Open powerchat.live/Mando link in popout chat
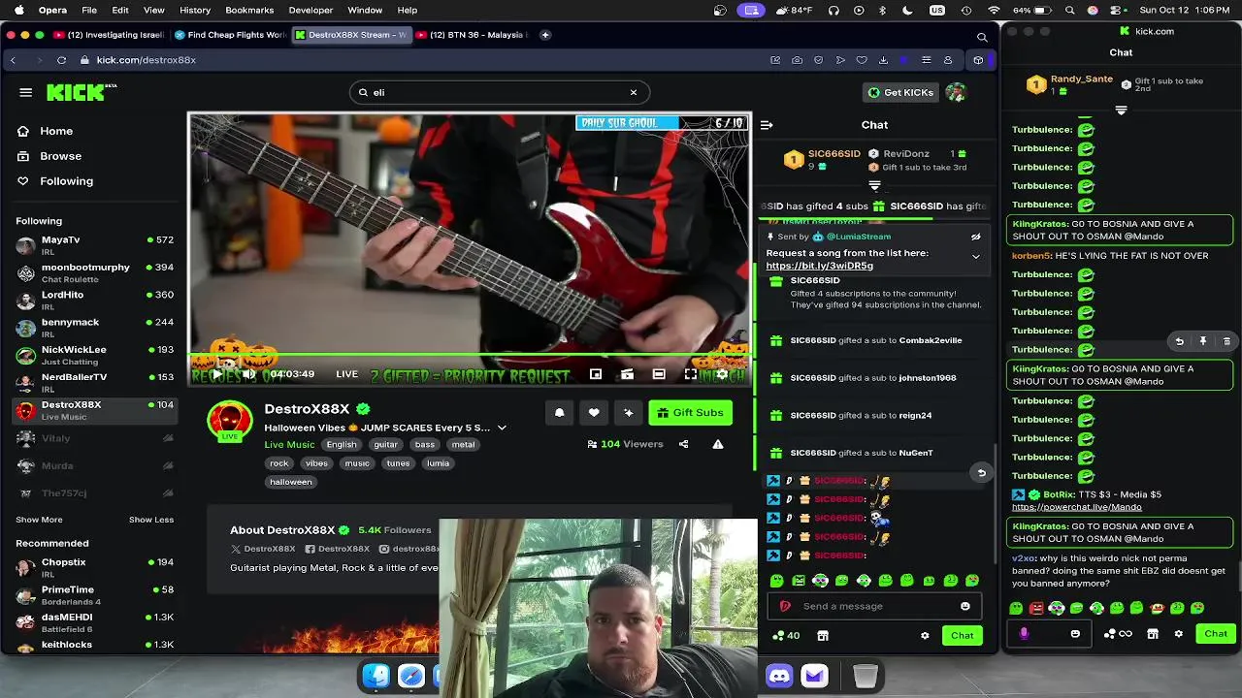1242x698 pixels. [1076, 507]
